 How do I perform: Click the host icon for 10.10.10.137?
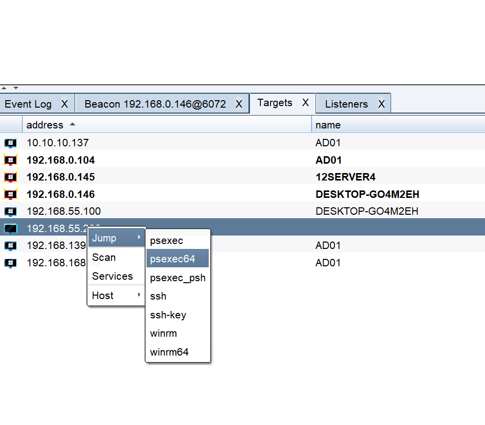pyautogui.click(x=10, y=143)
